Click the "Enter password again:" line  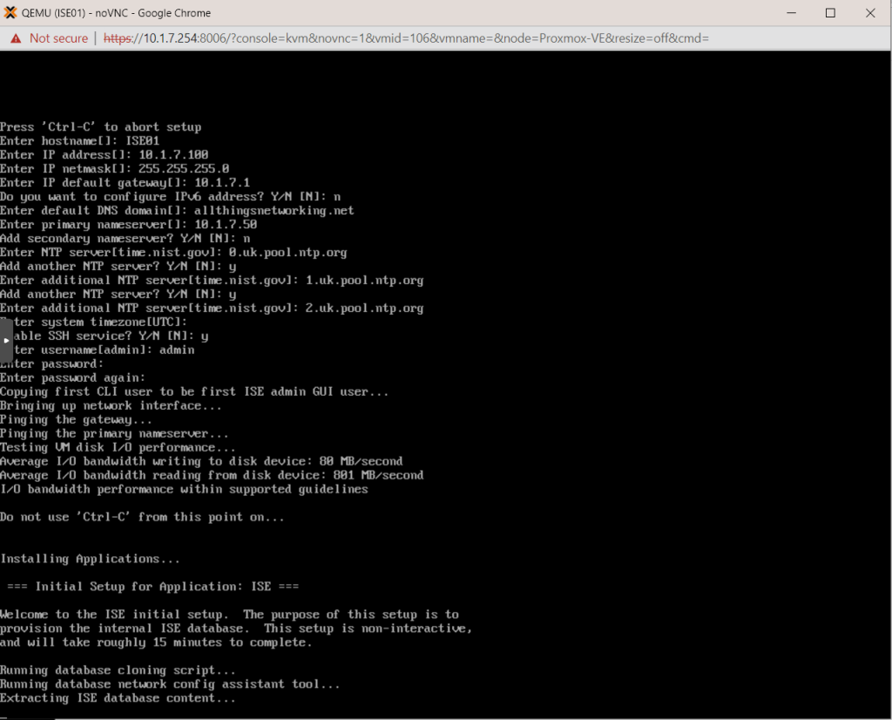73,377
